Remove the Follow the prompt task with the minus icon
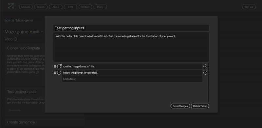Screen dimensions: 262x128 pos(205,73)
